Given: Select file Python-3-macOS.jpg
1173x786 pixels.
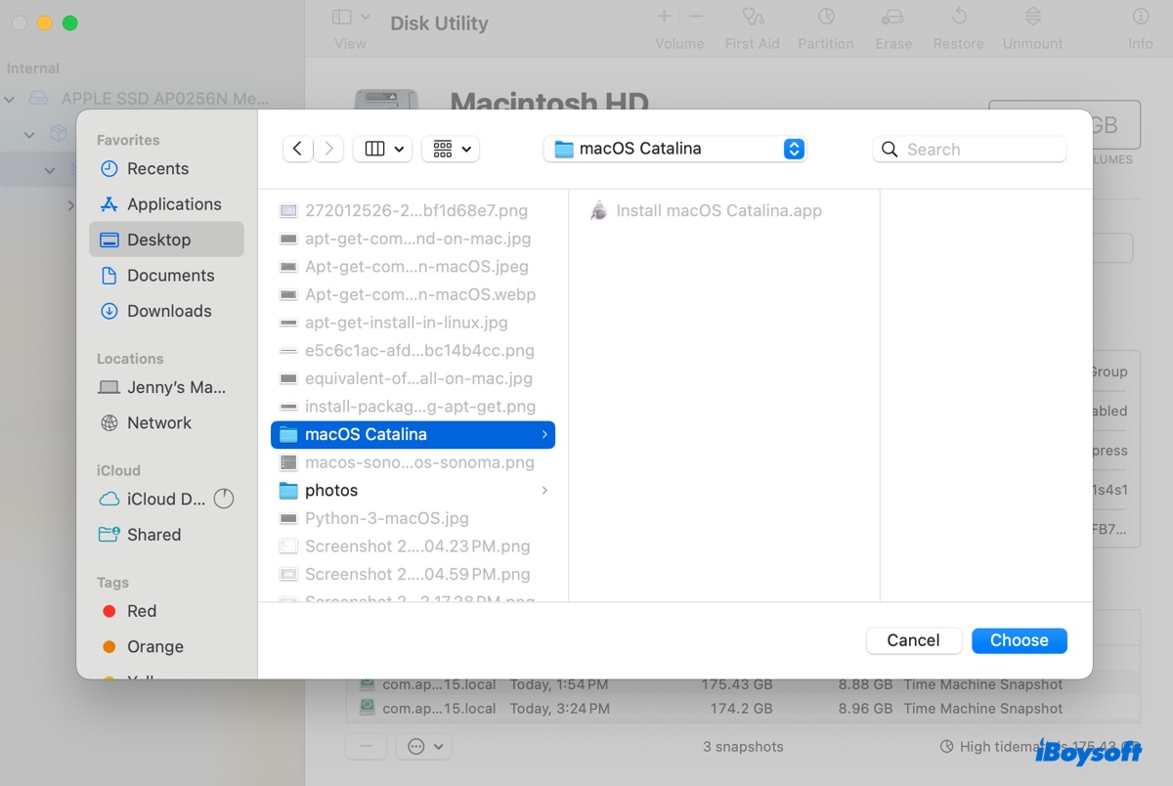Looking at the screenshot, I should [413, 518].
